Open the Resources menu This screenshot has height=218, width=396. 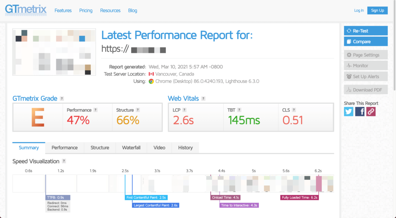[110, 10]
